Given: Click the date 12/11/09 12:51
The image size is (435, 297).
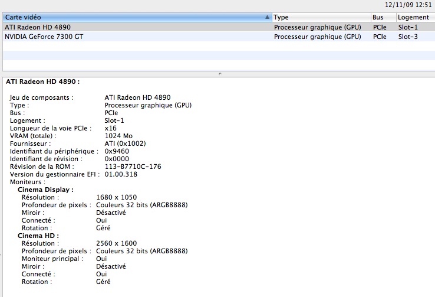Looking at the screenshot, I should (x=408, y=5).
